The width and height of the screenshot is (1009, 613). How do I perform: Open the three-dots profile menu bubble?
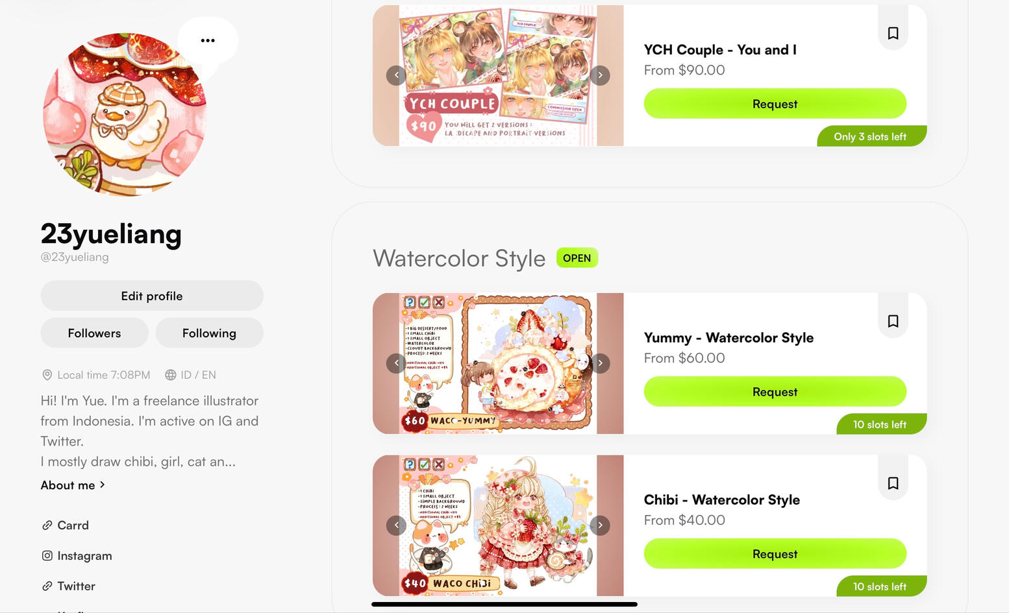click(208, 40)
